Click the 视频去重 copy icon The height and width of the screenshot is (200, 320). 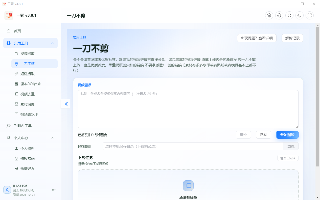point(16,94)
